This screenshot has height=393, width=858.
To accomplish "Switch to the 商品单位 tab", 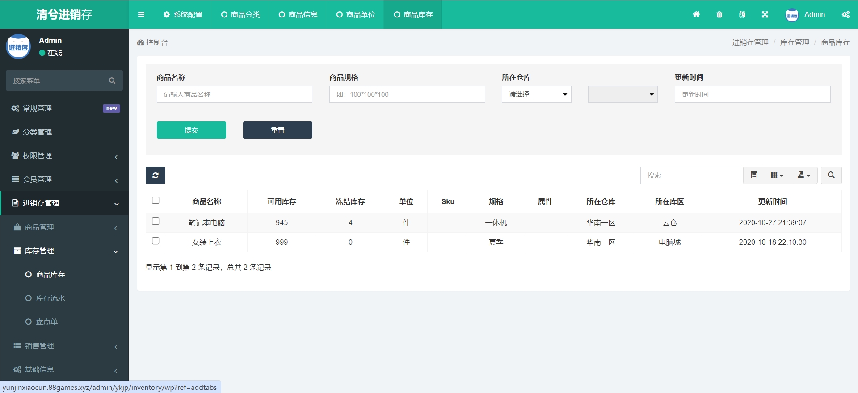I will pyautogui.click(x=356, y=14).
